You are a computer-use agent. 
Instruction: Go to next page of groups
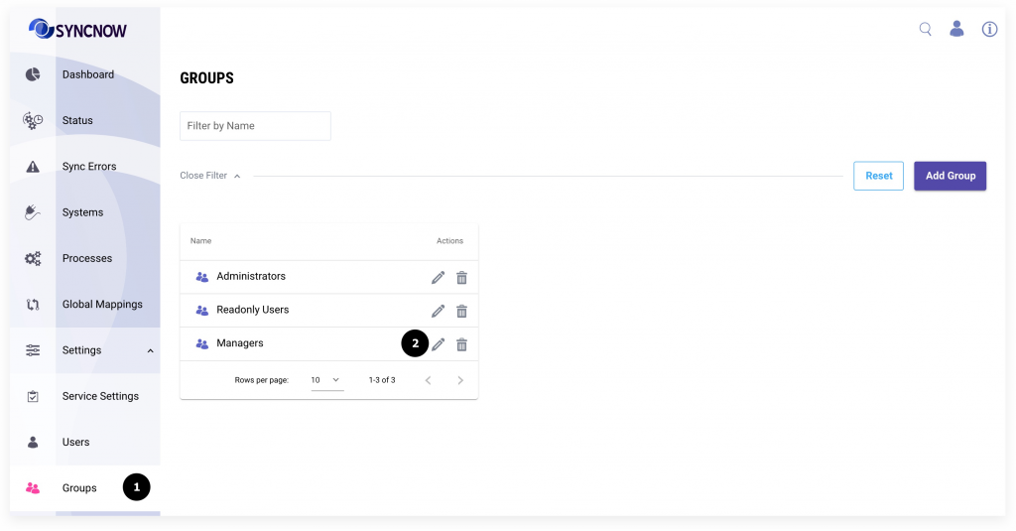(460, 380)
